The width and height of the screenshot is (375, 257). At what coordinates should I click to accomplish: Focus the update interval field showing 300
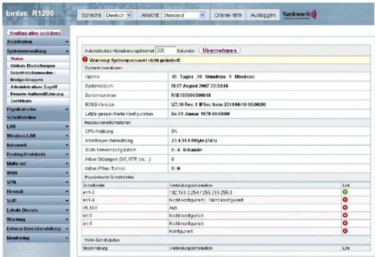[165, 50]
